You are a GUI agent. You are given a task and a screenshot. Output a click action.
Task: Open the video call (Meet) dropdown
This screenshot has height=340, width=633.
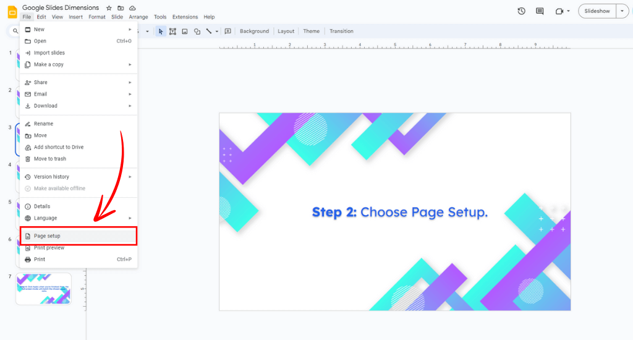561,11
